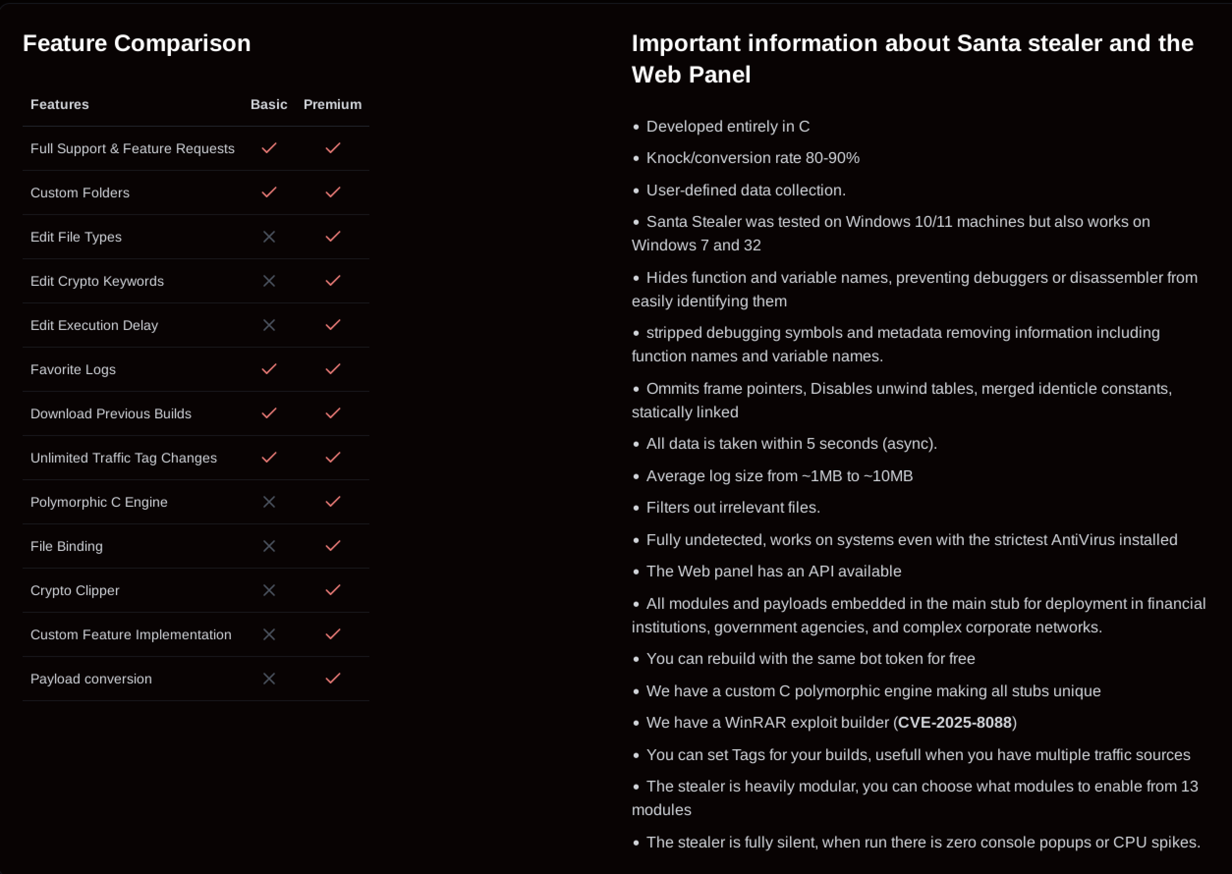1232x874 pixels.
Task: Click the Premium checkmark for Custom Feature Implementation
Action: 333,634
